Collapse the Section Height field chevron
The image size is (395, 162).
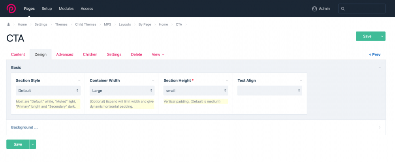pyautogui.click(x=227, y=80)
